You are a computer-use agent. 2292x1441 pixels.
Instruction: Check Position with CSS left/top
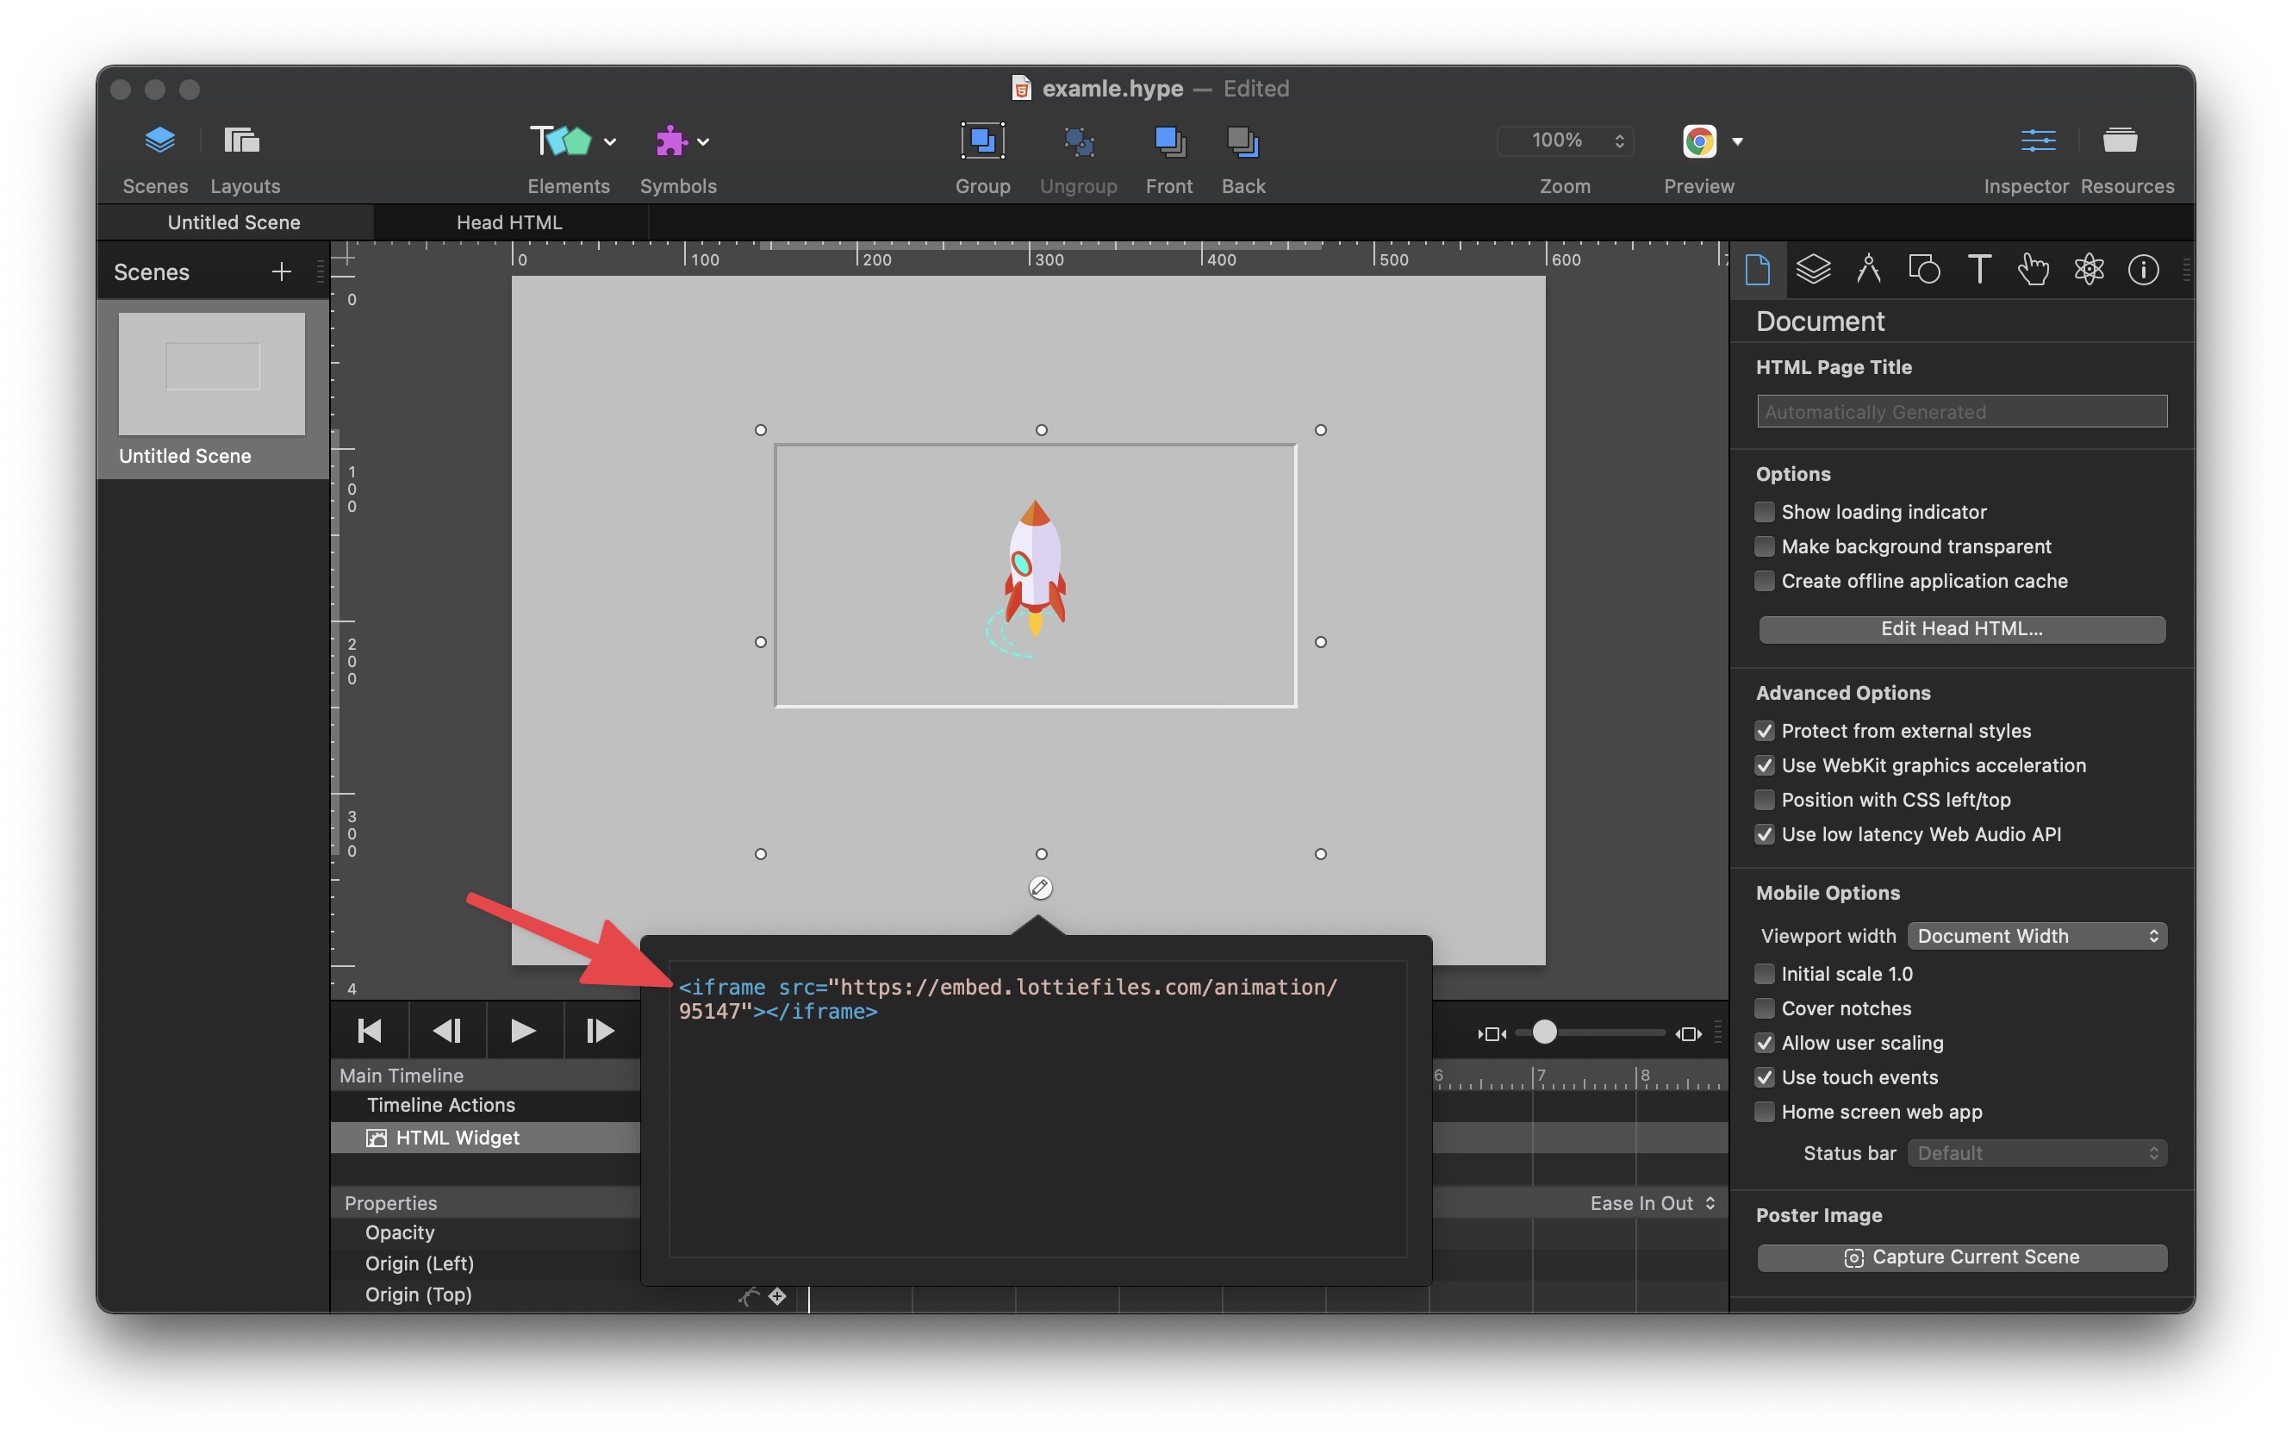(1764, 800)
